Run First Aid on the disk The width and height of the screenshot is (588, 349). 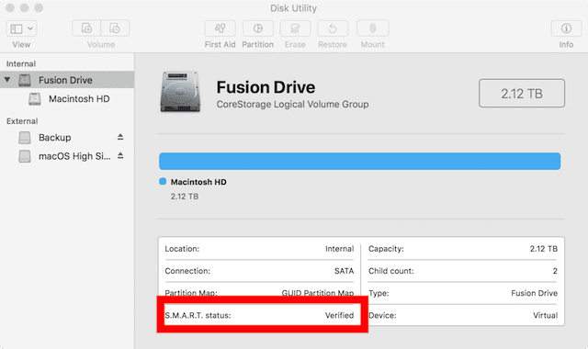(x=220, y=28)
